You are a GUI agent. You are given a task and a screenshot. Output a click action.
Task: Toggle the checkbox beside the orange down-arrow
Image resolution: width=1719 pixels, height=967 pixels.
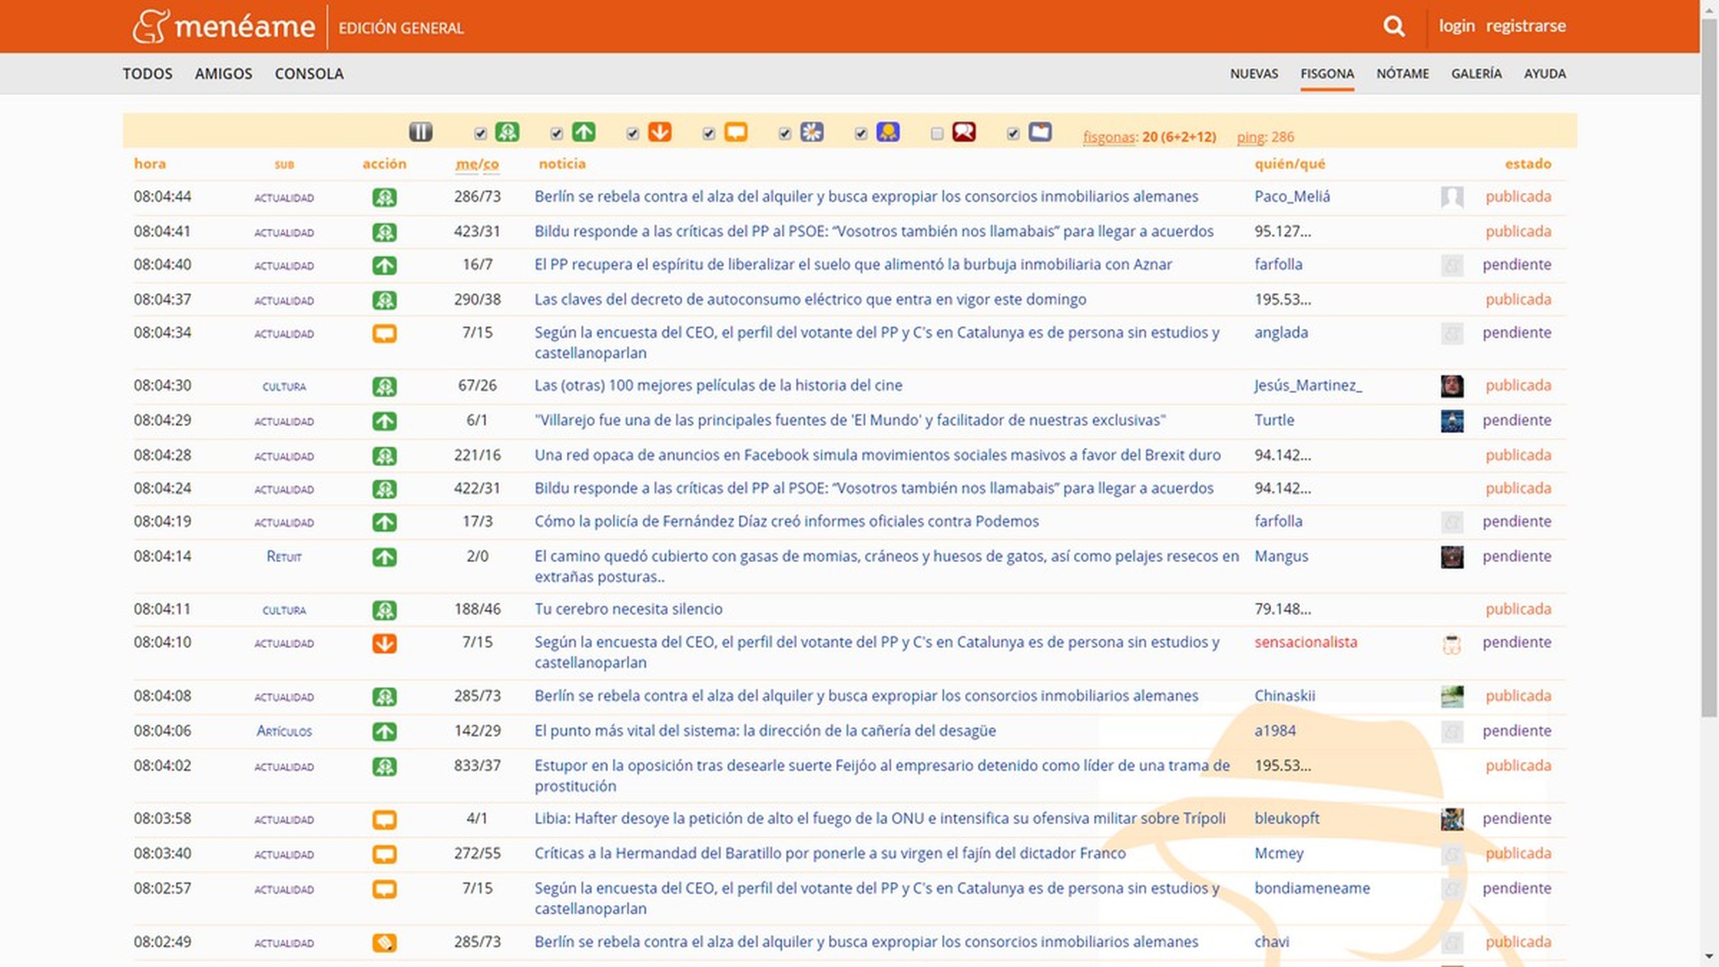(633, 134)
